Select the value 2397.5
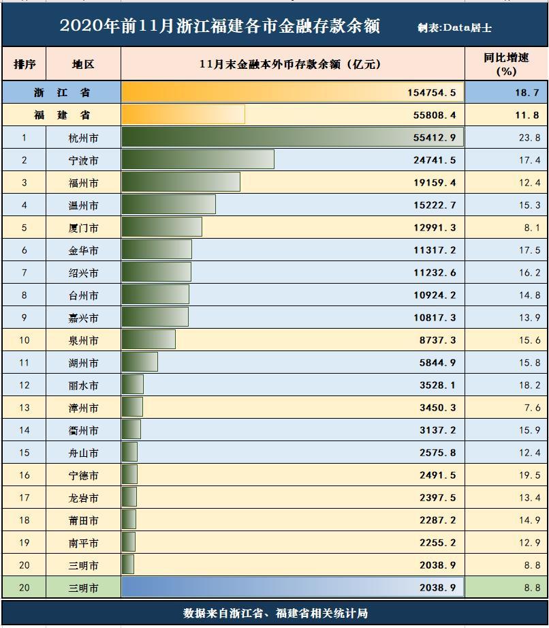549x628 pixels. point(438,498)
